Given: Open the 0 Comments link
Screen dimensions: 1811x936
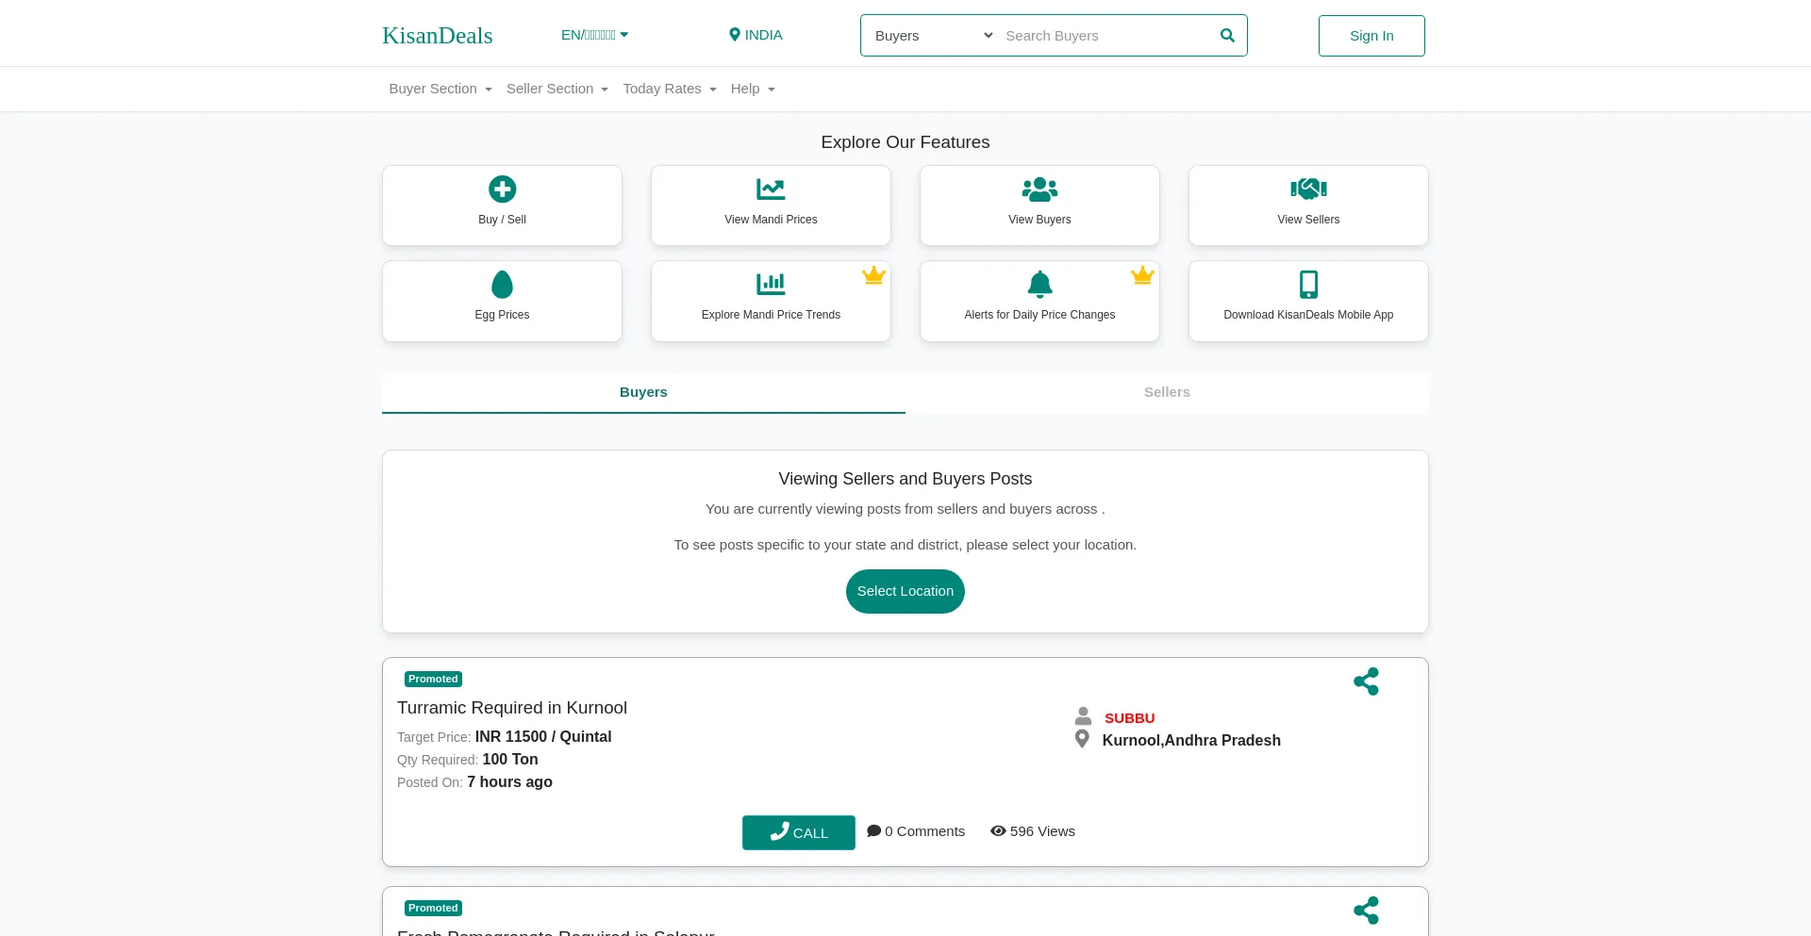Looking at the screenshot, I should (x=916, y=831).
